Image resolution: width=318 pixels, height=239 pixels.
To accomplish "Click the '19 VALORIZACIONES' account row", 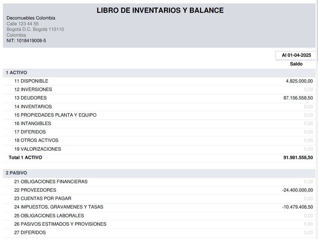I will point(38,149).
